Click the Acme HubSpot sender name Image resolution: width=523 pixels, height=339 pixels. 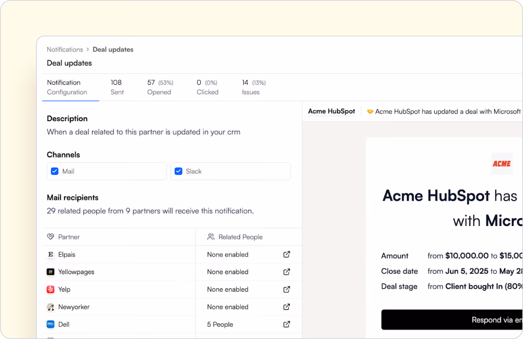[331, 111]
